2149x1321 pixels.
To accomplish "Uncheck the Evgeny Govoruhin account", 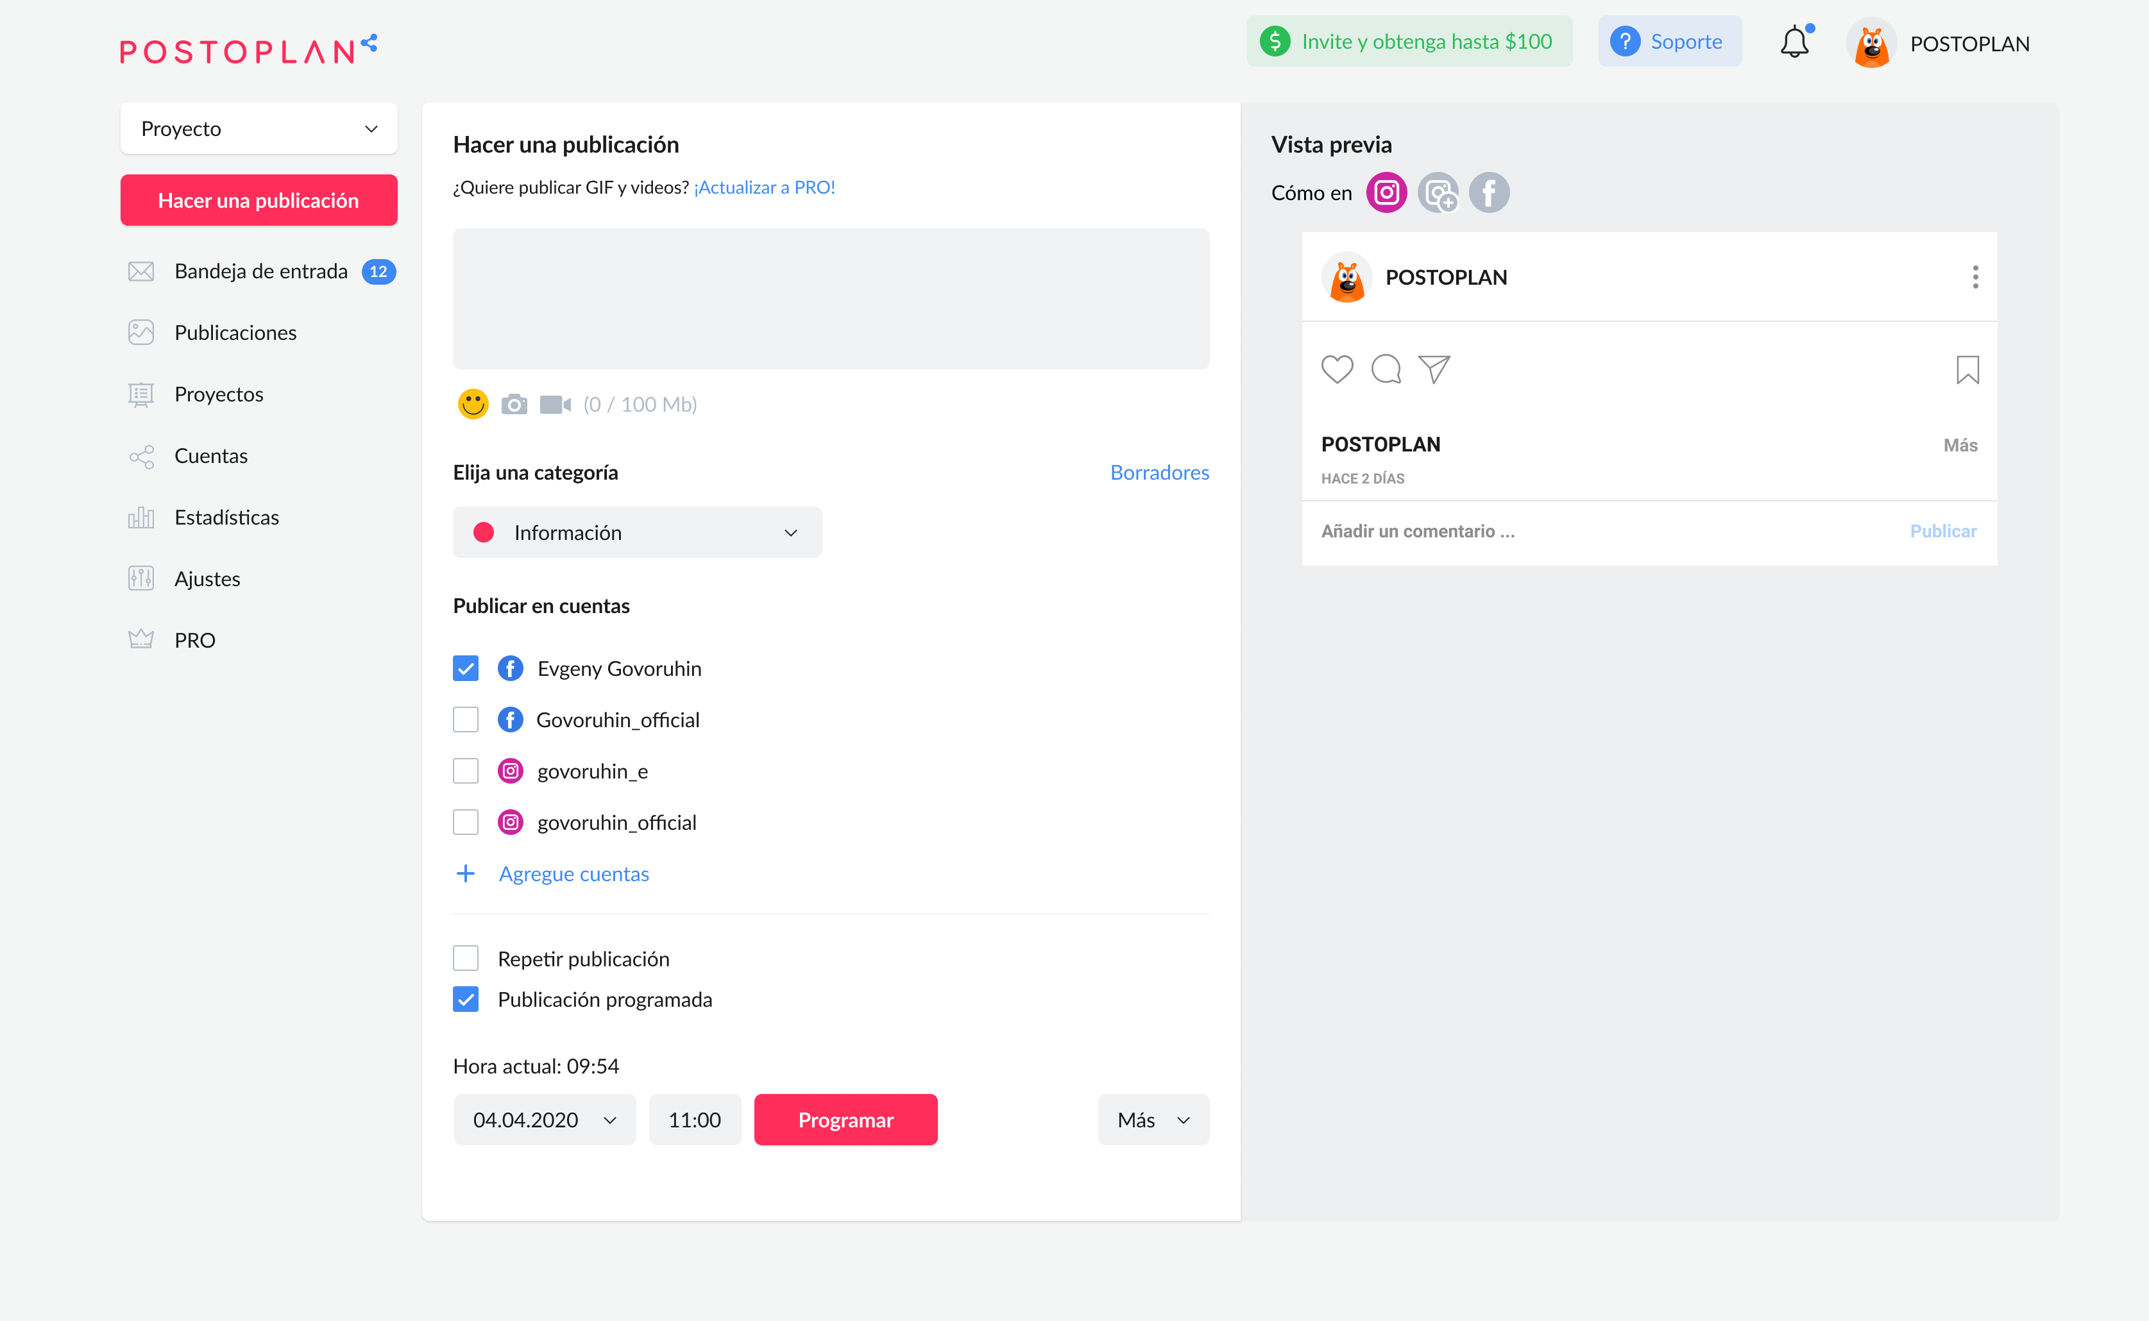I will 466,668.
